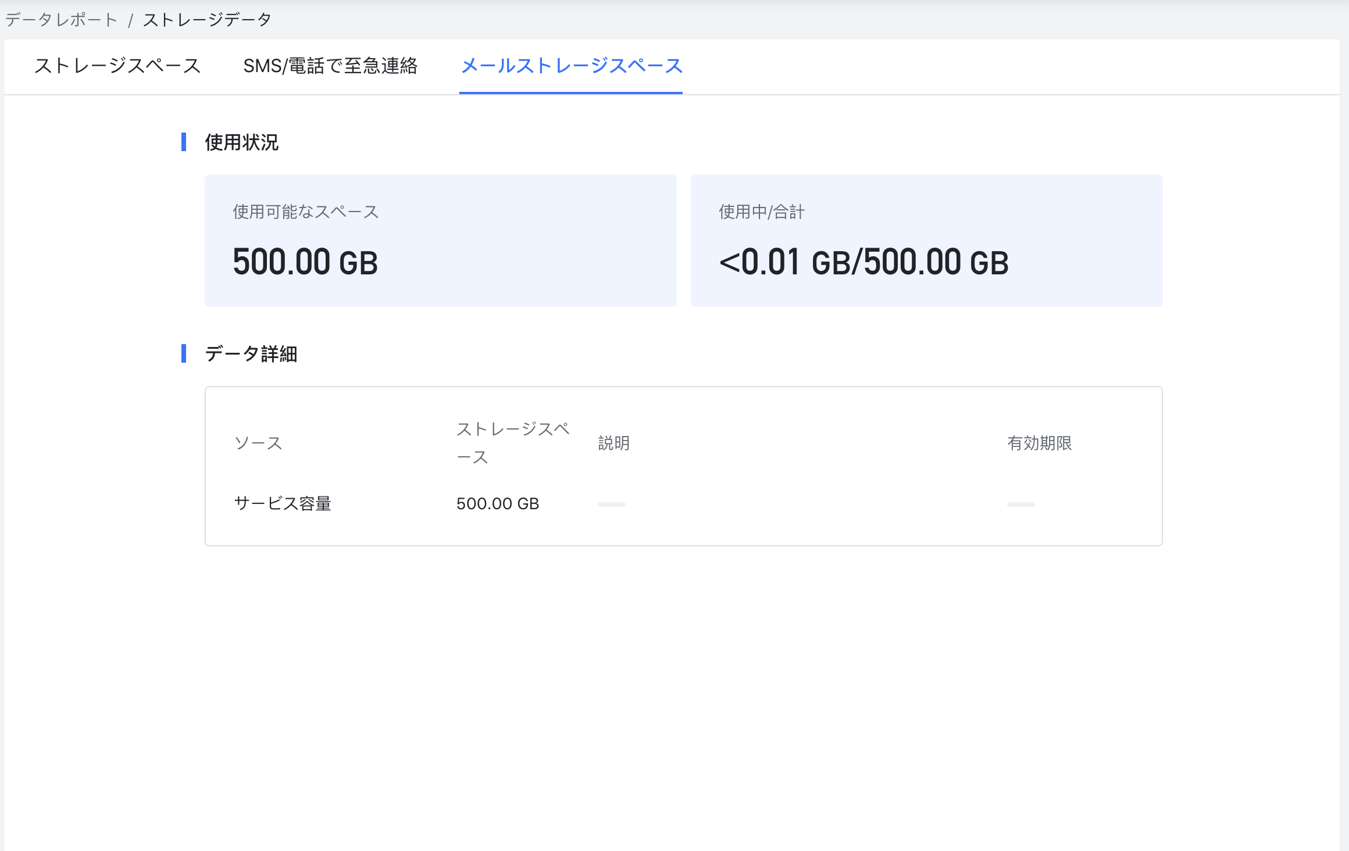Click the 500.00 GB table cell
Screen dimensions: 1349x851
498,503
